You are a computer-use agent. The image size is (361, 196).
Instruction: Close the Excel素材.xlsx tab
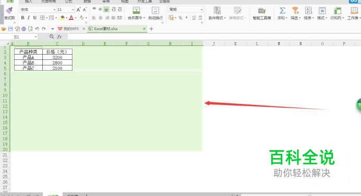(x=144, y=29)
